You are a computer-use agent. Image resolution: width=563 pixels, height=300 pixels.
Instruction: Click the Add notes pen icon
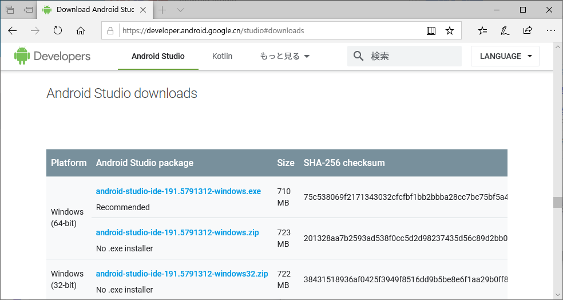pos(505,30)
